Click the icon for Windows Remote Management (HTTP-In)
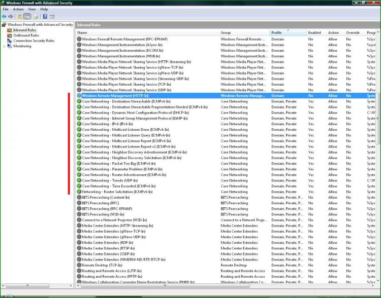Screen dimensions: 381x298 tap(79, 96)
